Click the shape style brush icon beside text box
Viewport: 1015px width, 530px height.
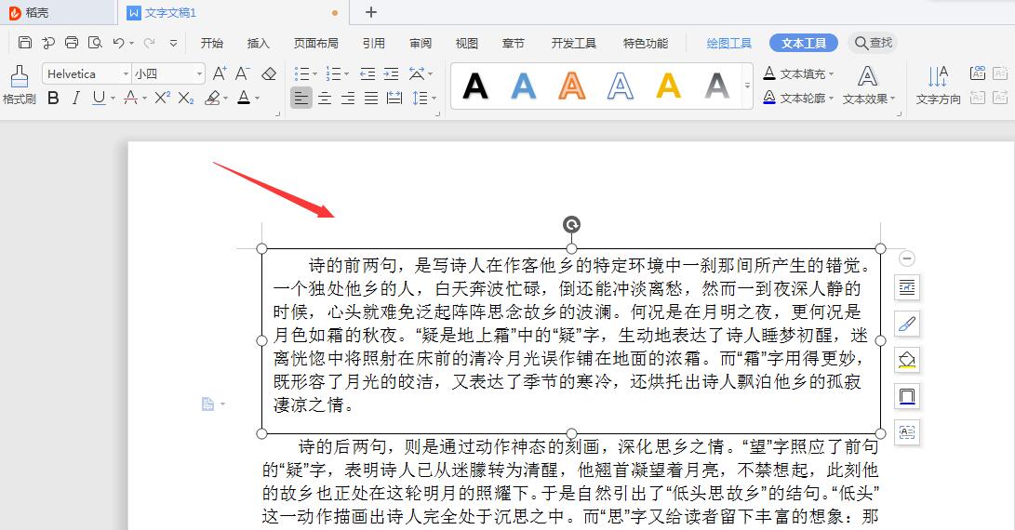(907, 324)
